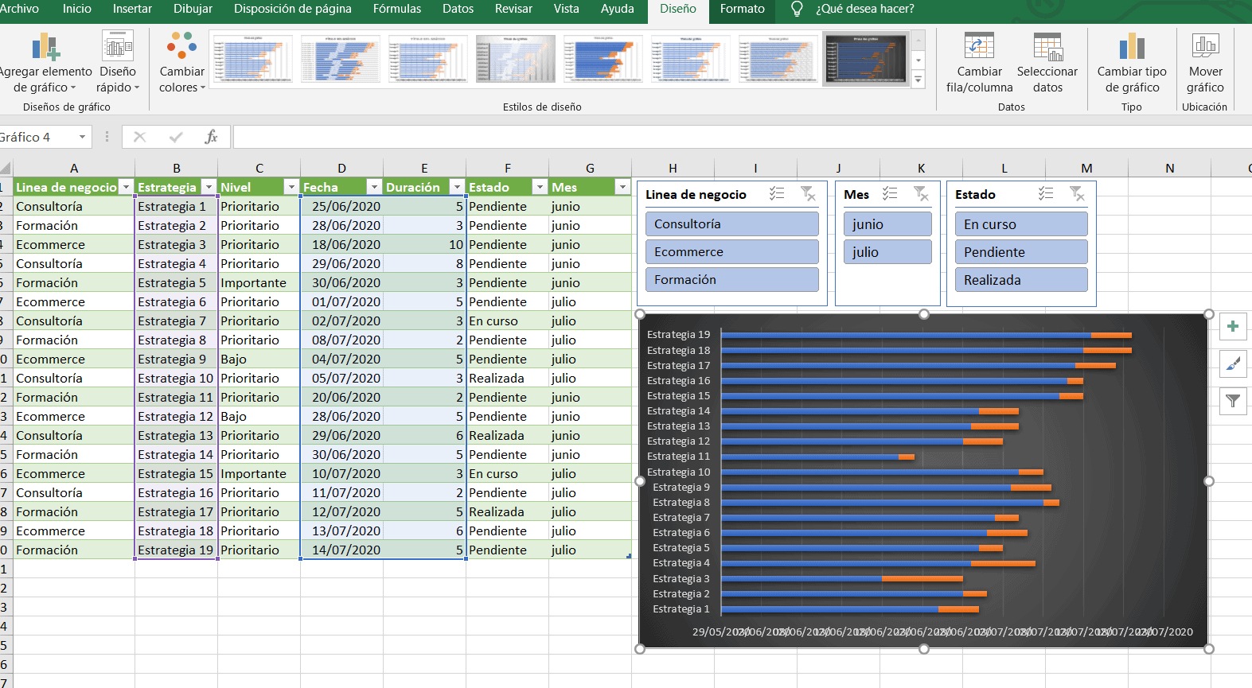This screenshot has width=1252, height=688.
Task: Clear filter on Linea de negocio slicer
Action: coord(808,194)
